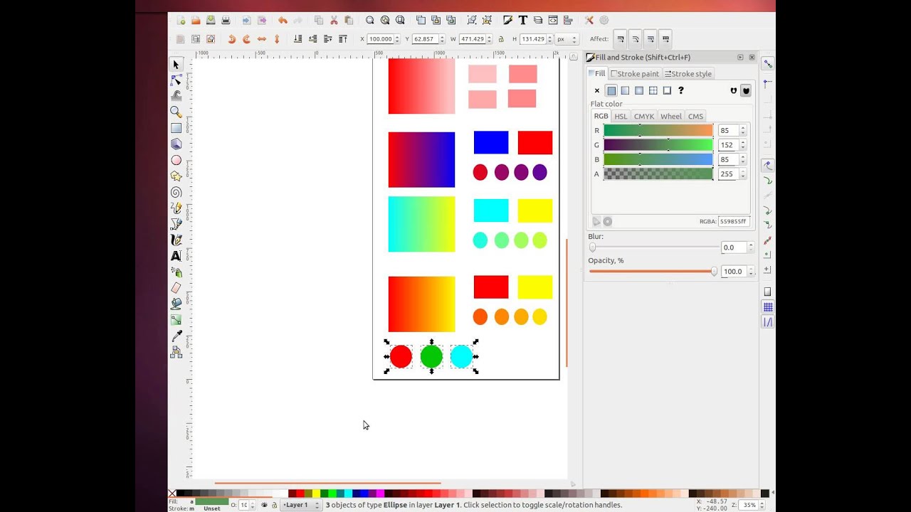Select the Spray tool
This screenshot has width=911, height=512.
tap(176, 272)
